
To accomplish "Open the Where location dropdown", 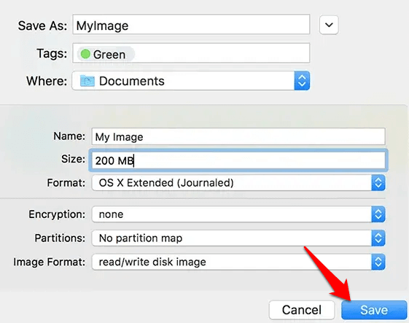I will (x=191, y=81).
